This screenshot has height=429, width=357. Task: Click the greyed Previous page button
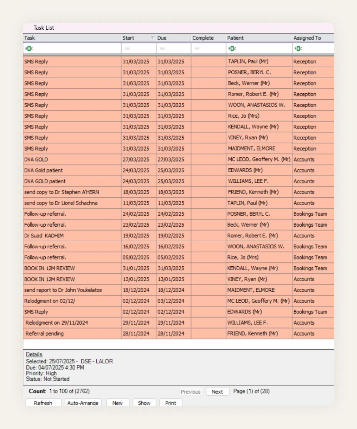tap(191, 391)
